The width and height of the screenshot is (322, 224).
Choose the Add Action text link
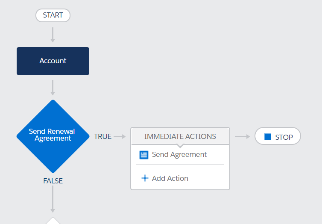coord(170,178)
